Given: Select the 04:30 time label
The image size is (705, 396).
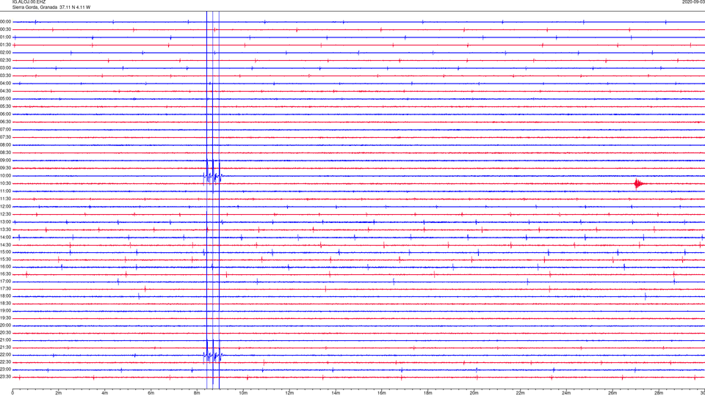Looking at the screenshot, I should pos(6,91).
